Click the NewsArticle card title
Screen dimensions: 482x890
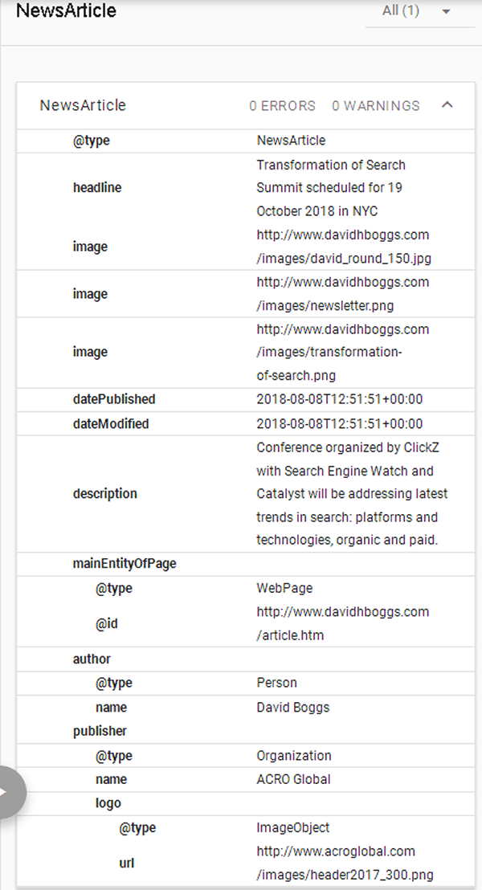point(83,105)
